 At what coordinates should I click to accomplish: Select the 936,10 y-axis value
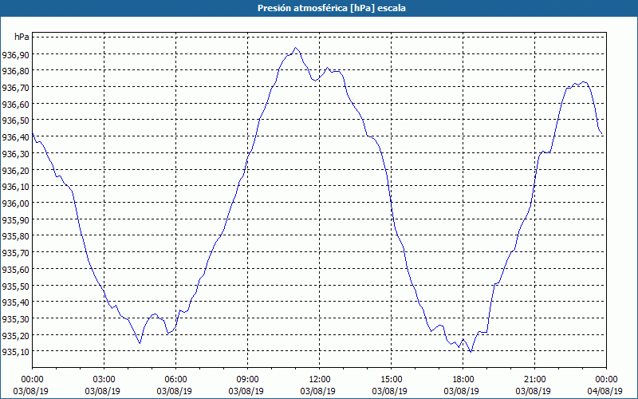[15, 187]
